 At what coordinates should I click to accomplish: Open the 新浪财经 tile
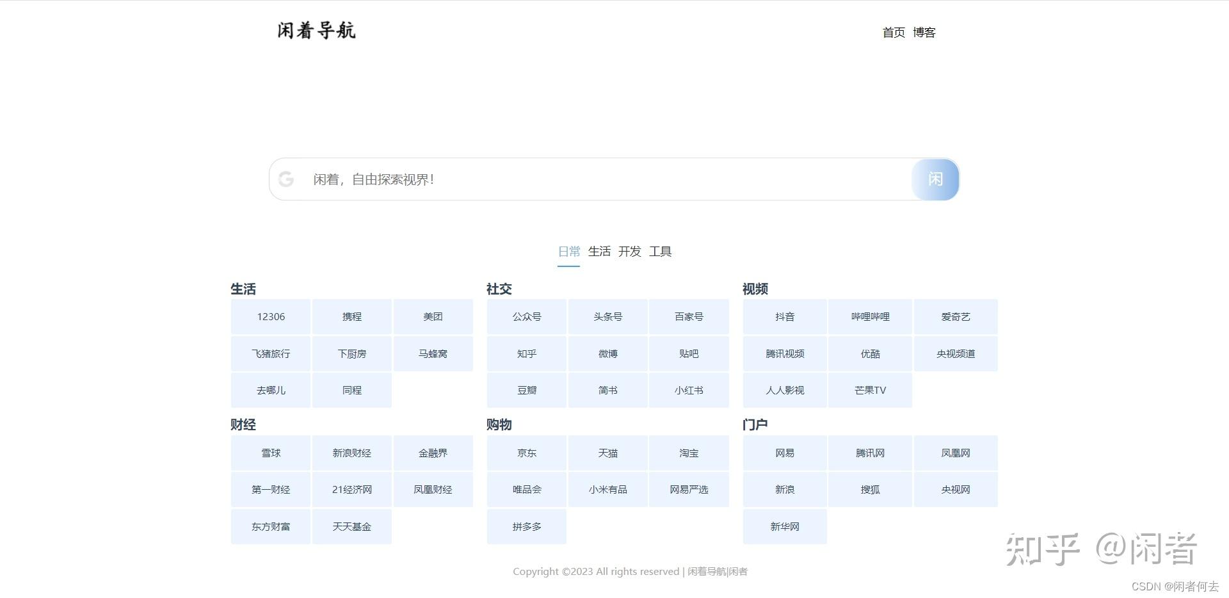(352, 453)
